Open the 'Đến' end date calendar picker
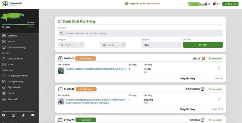 (123, 45)
